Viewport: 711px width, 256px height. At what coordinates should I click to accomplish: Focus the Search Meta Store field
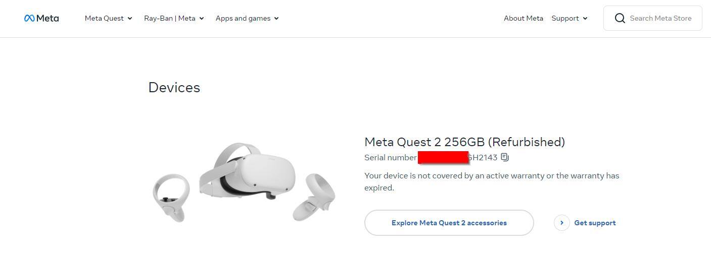660,18
